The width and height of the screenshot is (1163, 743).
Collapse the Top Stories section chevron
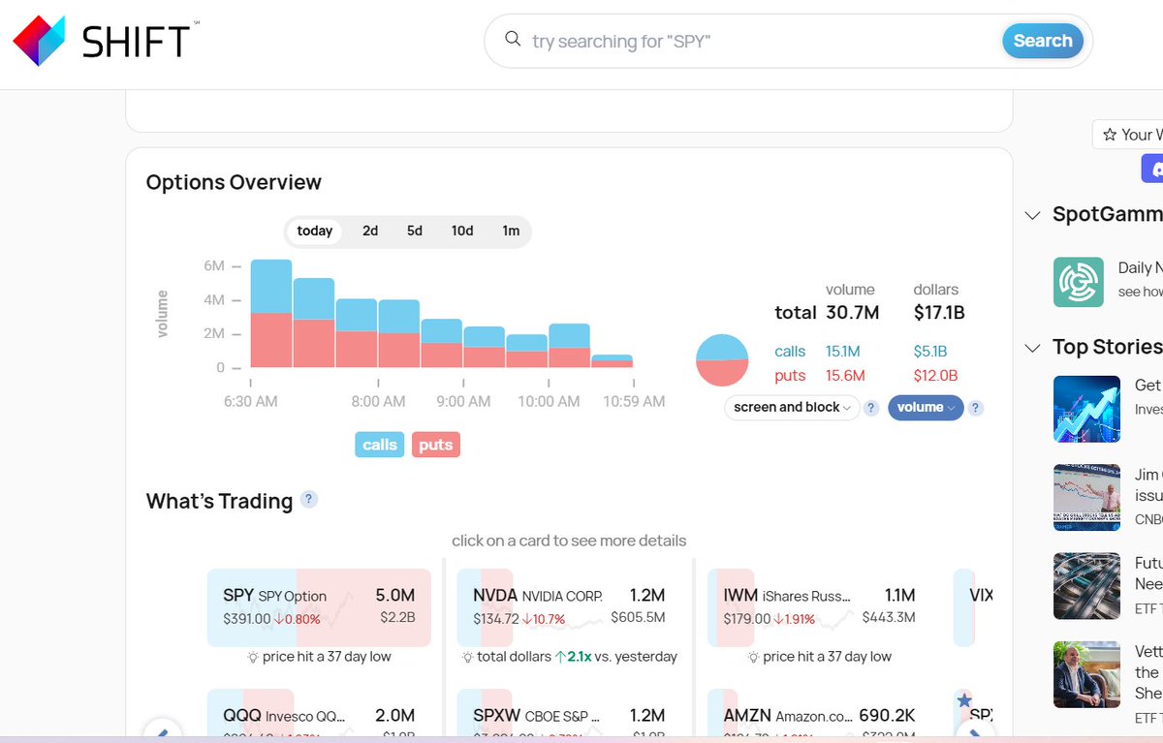pyautogui.click(x=1032, y=348)
